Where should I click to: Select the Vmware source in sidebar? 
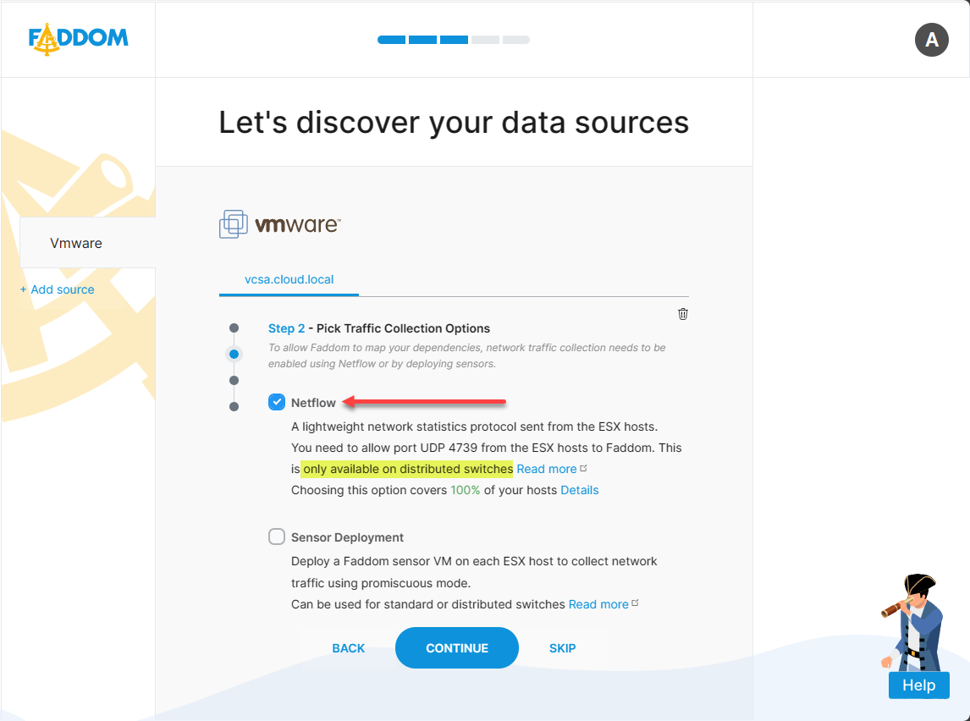pos(76,243)
